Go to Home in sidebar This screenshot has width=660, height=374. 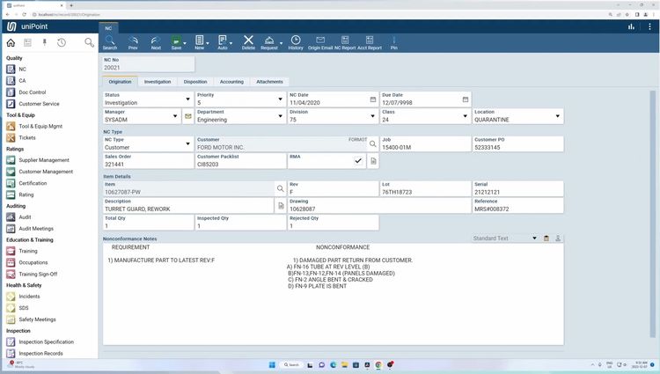pyautogui.click(x=11, y=42)
